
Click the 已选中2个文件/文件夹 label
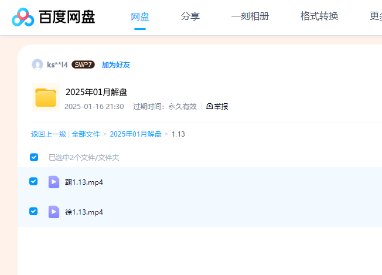tap(84, 158)
